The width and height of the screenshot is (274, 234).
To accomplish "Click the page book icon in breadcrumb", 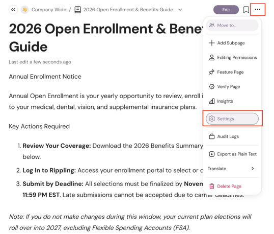I will (x=77, y=10).
